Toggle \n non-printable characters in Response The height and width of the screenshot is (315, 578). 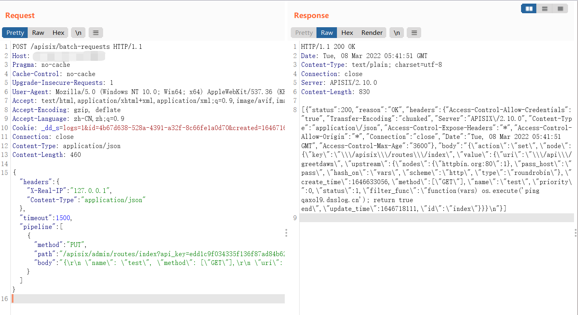397,33
